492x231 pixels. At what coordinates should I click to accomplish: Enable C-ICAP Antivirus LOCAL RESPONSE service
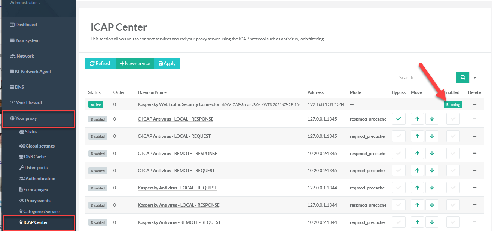[453, 119]
